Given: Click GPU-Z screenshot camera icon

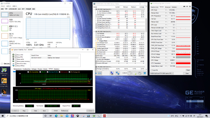Looking at the screenshot, I should (x=184, y=7).
